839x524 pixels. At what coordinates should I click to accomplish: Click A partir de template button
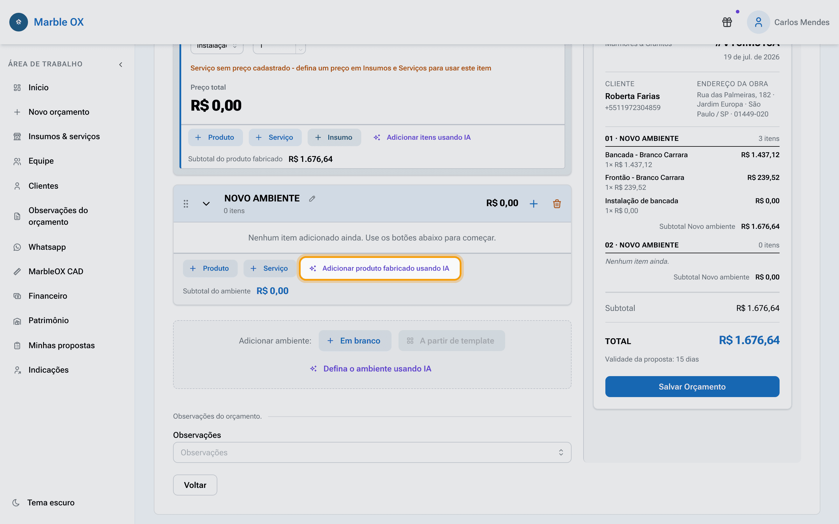point(451,341)
